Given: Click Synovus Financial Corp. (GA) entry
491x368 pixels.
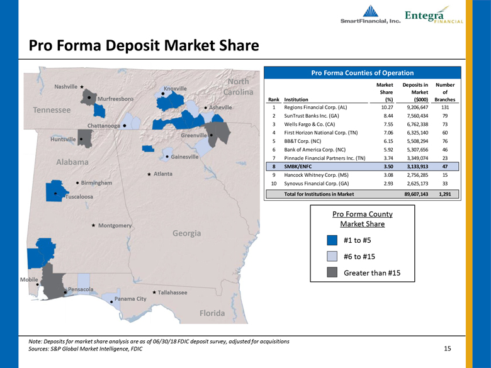Looking at the screenshot, I should click(x=316, y=184).
